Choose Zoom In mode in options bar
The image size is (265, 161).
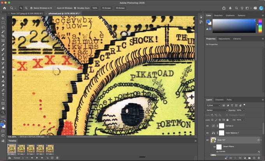click(x=21, y=8)
